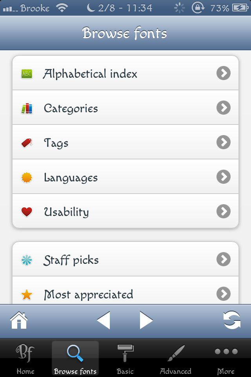251x377 pixels.
Task: Open the Tags list entry
Action: [x=118, y=143]
